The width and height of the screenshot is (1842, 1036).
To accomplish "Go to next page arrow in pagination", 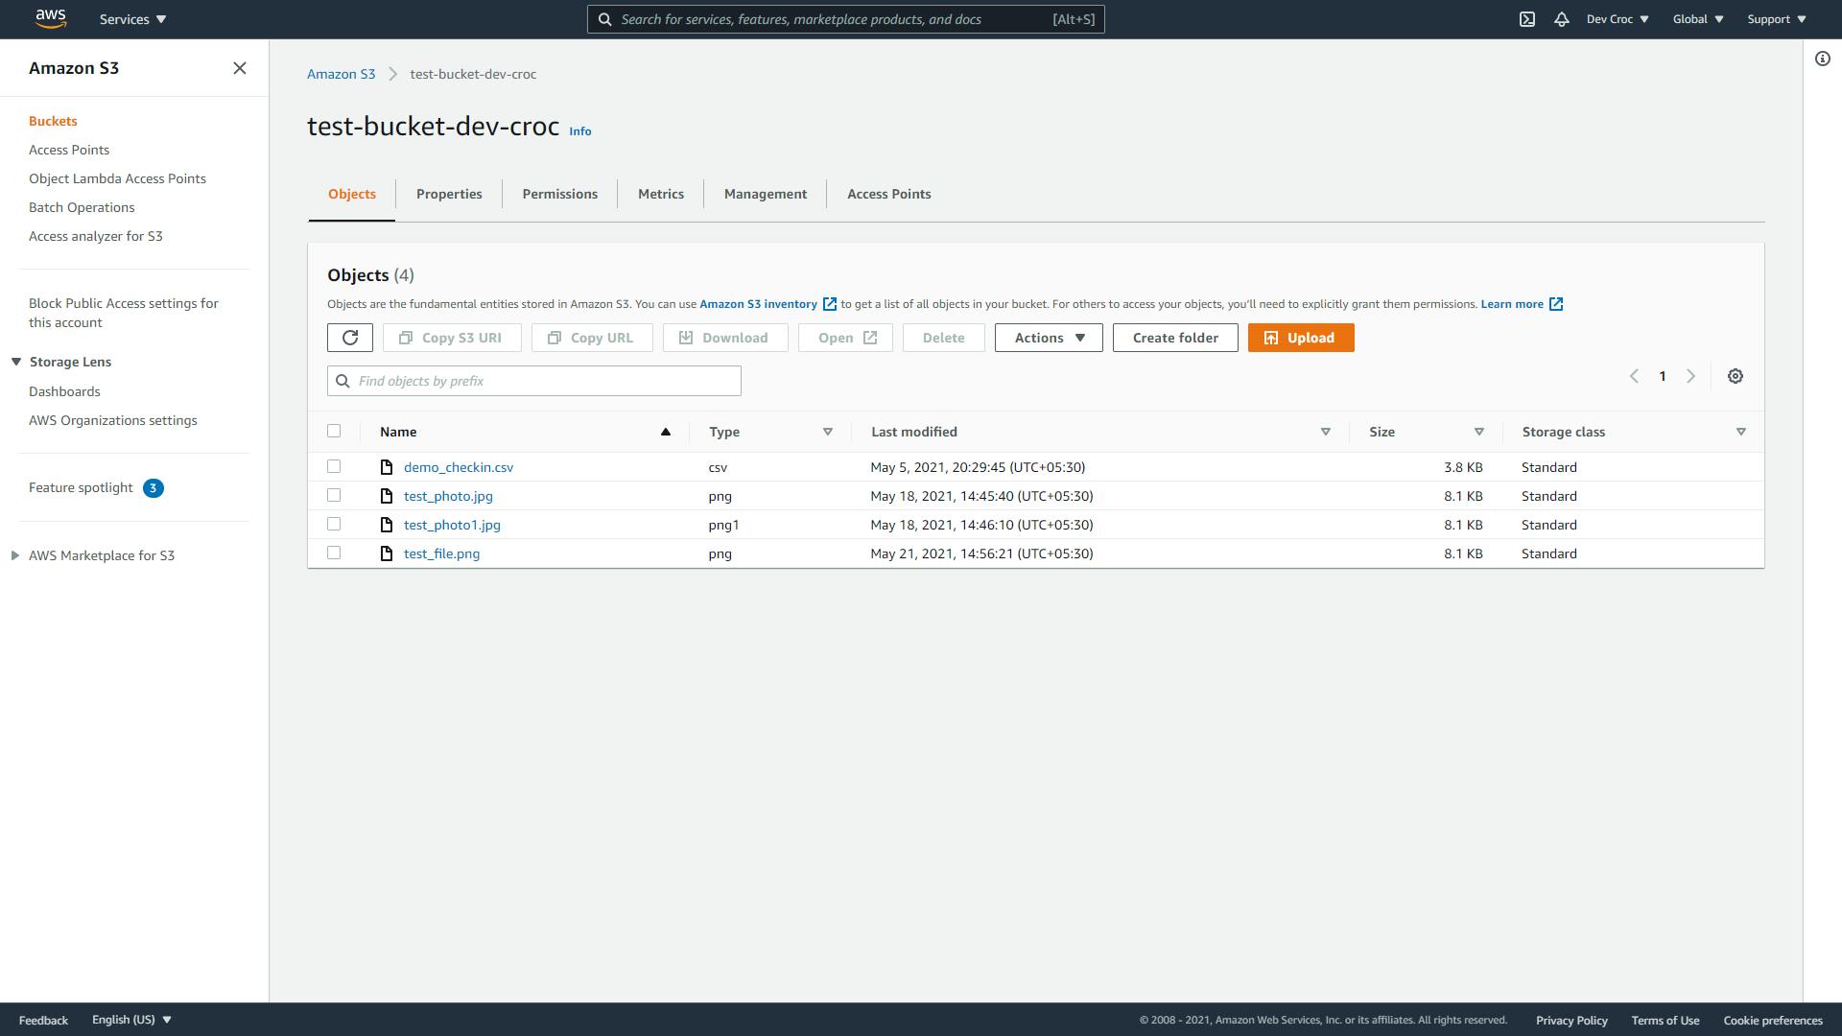I will point(1691,376).
